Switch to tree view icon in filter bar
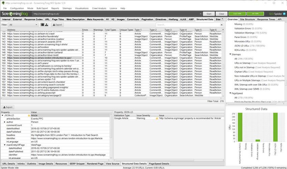 click(x=47, y=25)
